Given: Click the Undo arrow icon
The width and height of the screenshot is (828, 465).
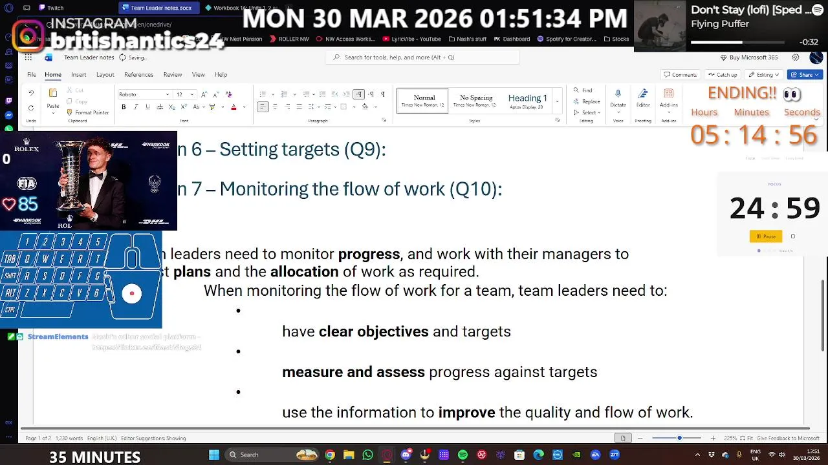Looking at the screenshot, I should pyautogui.click(x=30, y=93).
